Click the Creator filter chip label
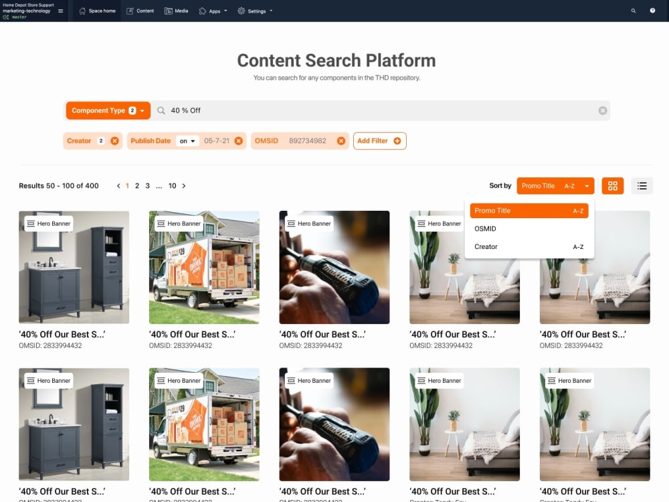 [x=79, y=141]
